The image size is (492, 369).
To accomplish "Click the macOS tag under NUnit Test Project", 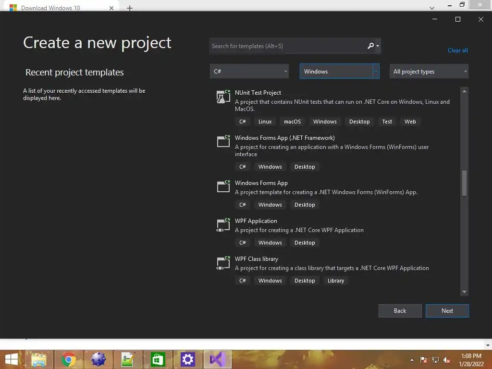I will [x=292, y=122].
